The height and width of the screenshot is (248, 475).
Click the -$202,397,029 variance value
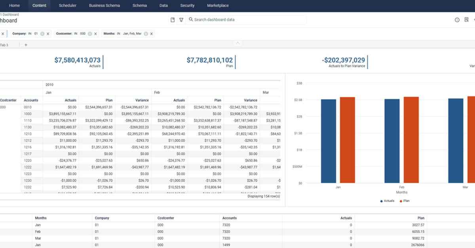coord(343,60)
